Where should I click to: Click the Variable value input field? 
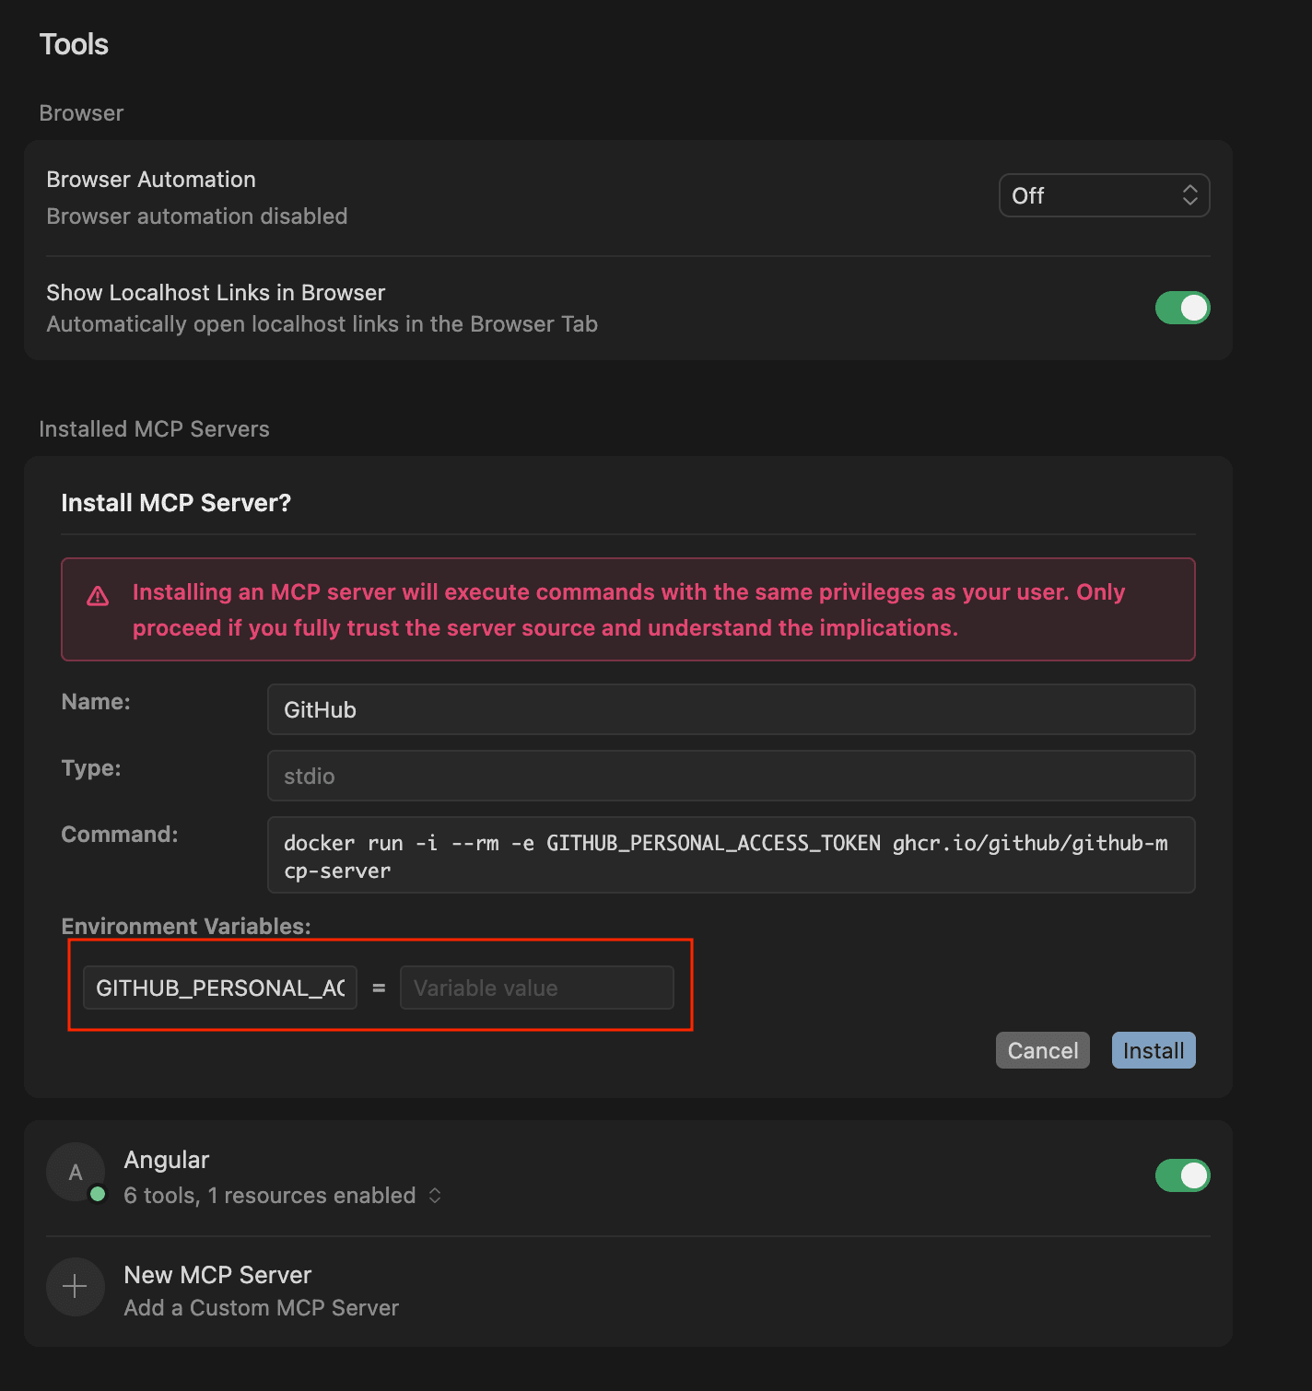[537, 987]
